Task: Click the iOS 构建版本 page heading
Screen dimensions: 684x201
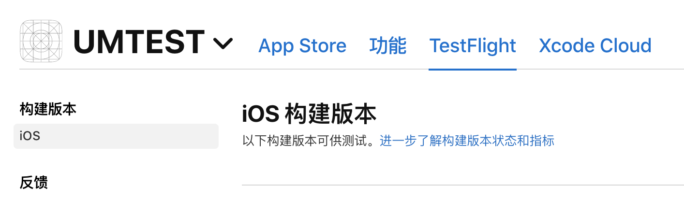Action: [309, 115]
